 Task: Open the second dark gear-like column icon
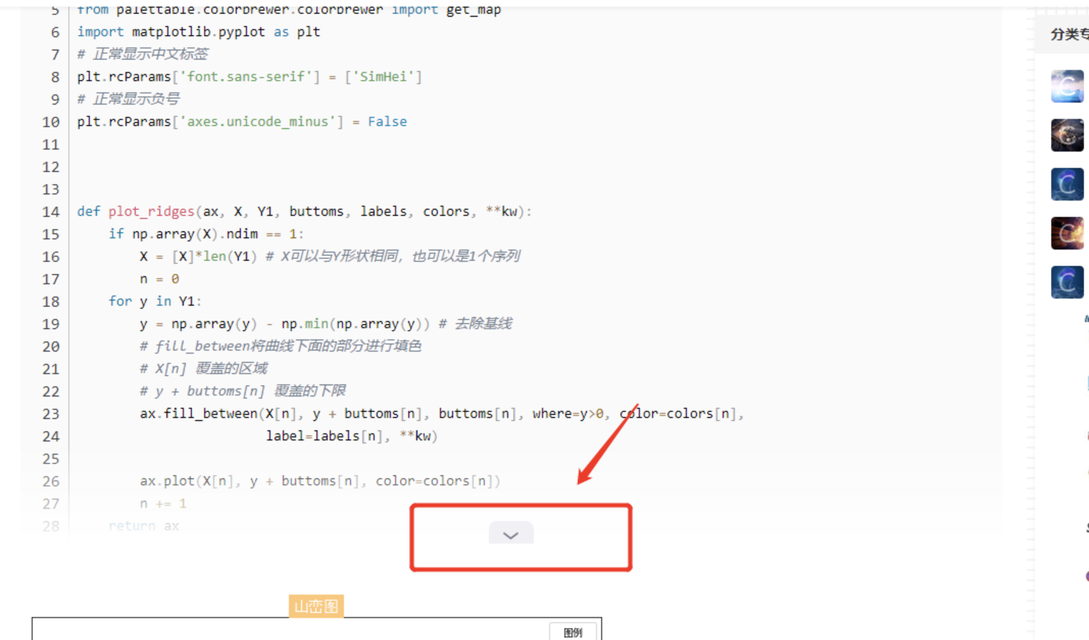1067,135
